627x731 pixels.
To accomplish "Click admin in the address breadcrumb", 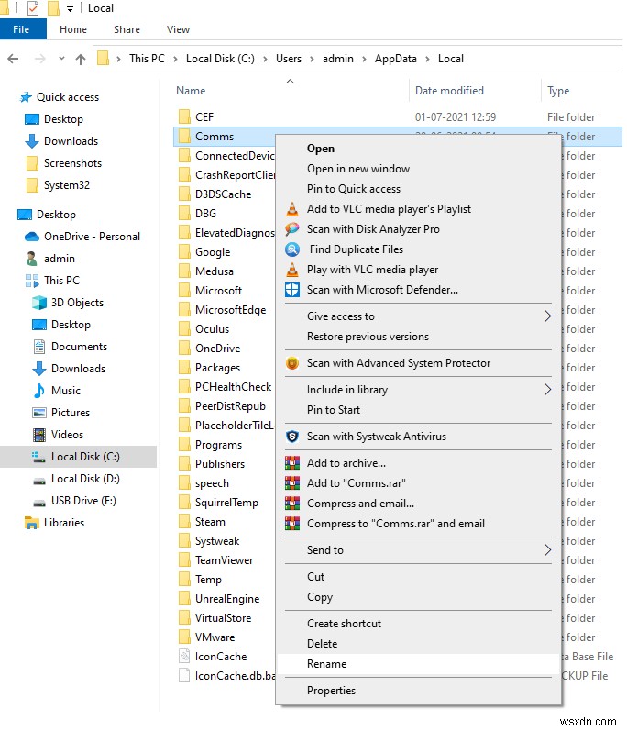I will tap(337, 59).
